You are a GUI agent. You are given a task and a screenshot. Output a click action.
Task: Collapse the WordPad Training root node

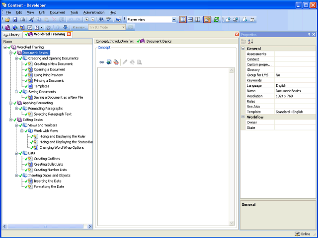pos(5,47)
